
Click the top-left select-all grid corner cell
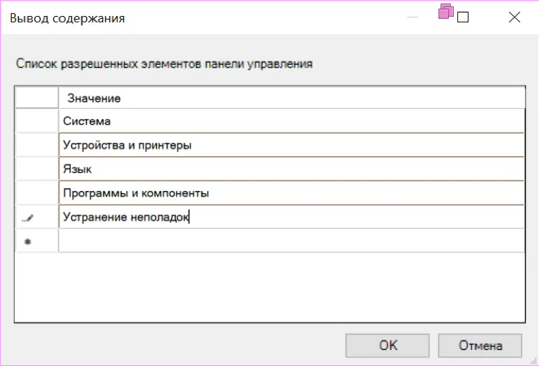(36, 98)
